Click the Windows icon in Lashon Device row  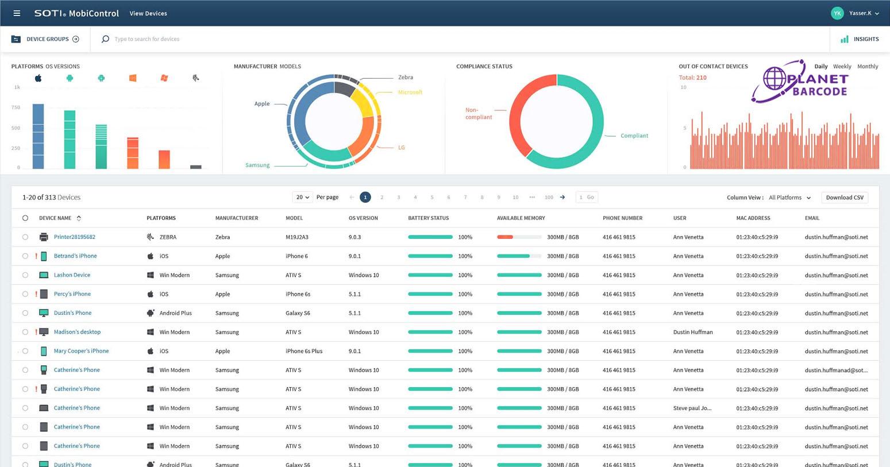pos(151,275)
